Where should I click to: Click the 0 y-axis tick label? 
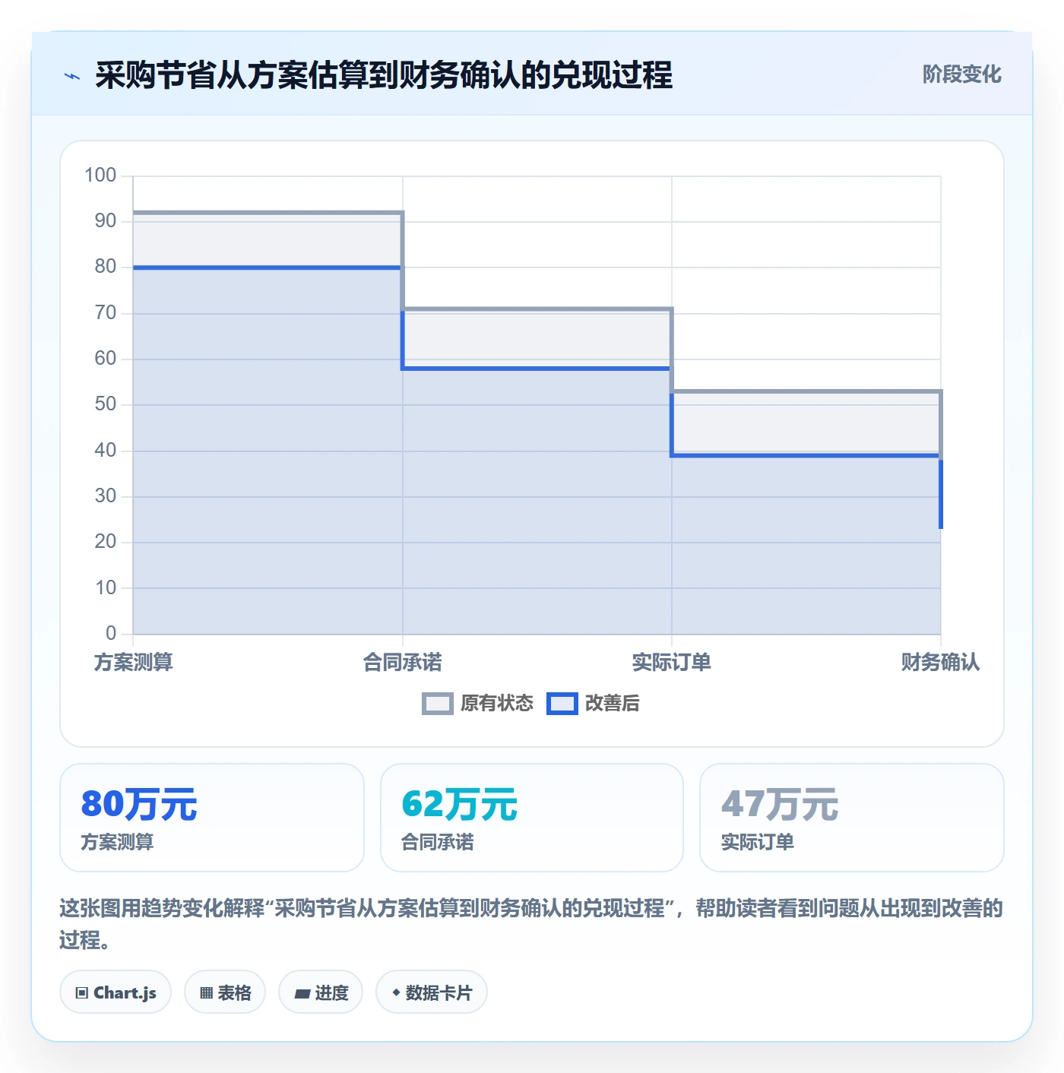tap(111, 633)
